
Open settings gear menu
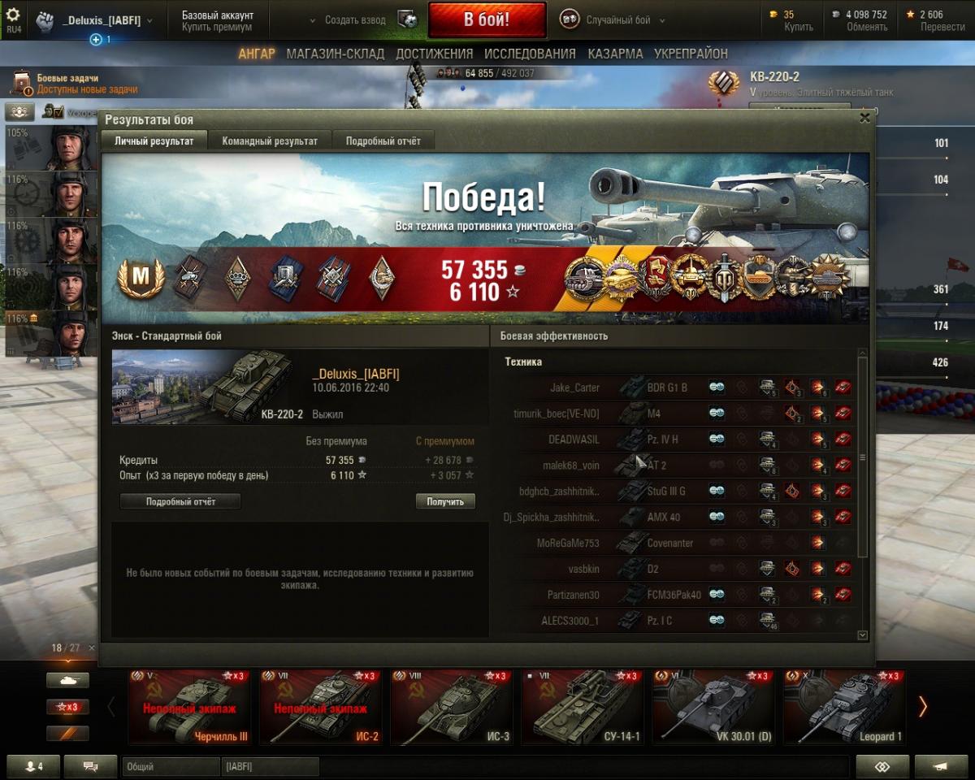pyautogui.click(x=13, y=14)
